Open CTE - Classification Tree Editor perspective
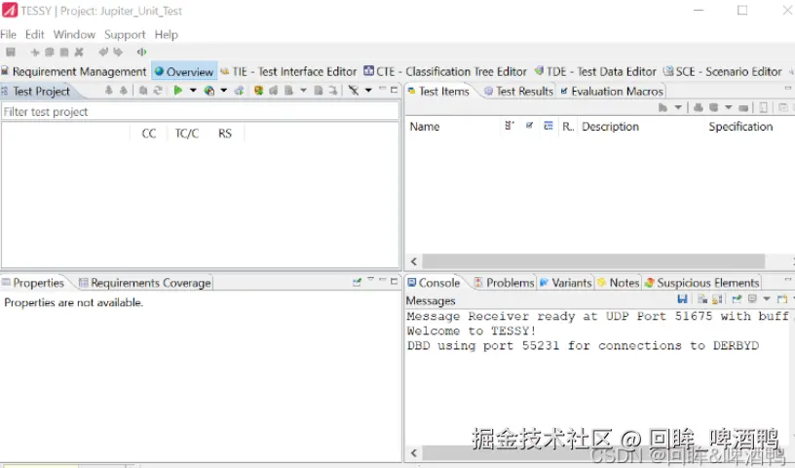Image resolution: width=795 pixels, height=468 pixels. pos(445,71)
